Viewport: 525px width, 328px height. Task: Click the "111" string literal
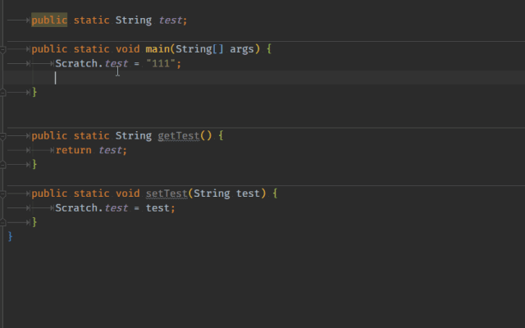(x=161, y=64)
